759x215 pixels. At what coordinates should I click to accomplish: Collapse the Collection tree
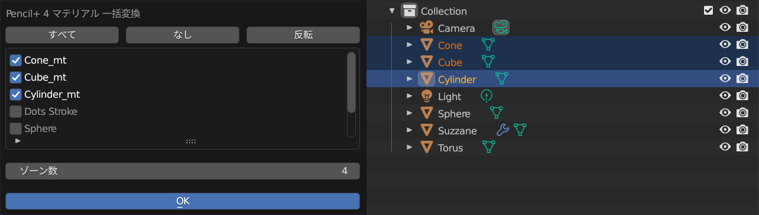tap(392, 11)
